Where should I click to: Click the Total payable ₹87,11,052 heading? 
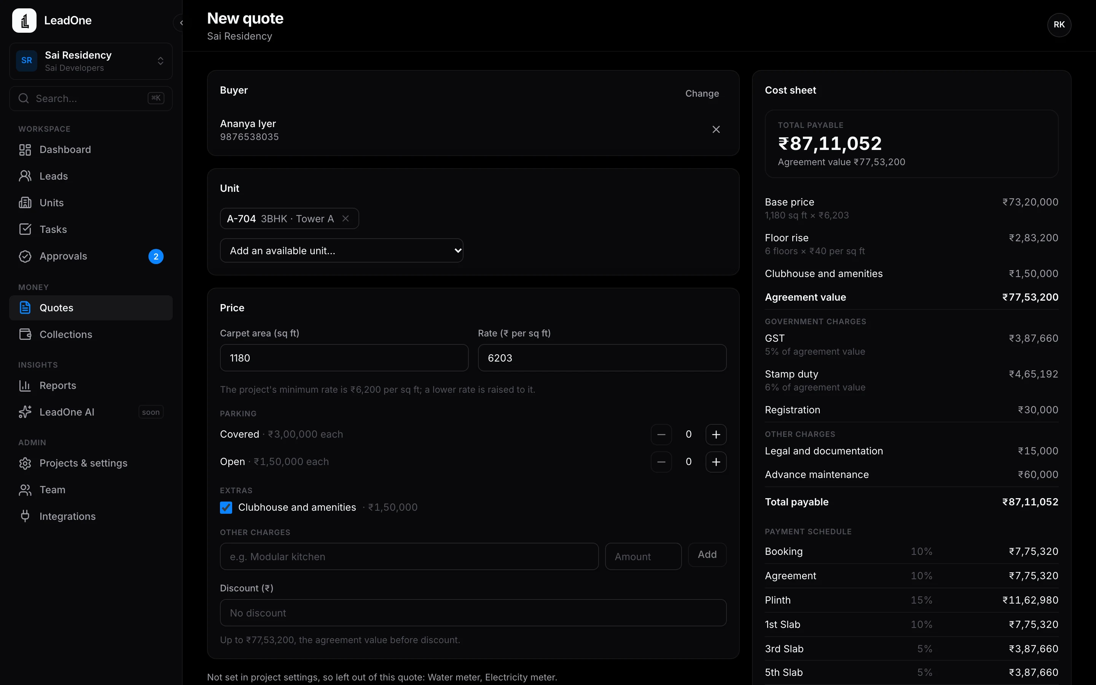[x=830, y=143]
